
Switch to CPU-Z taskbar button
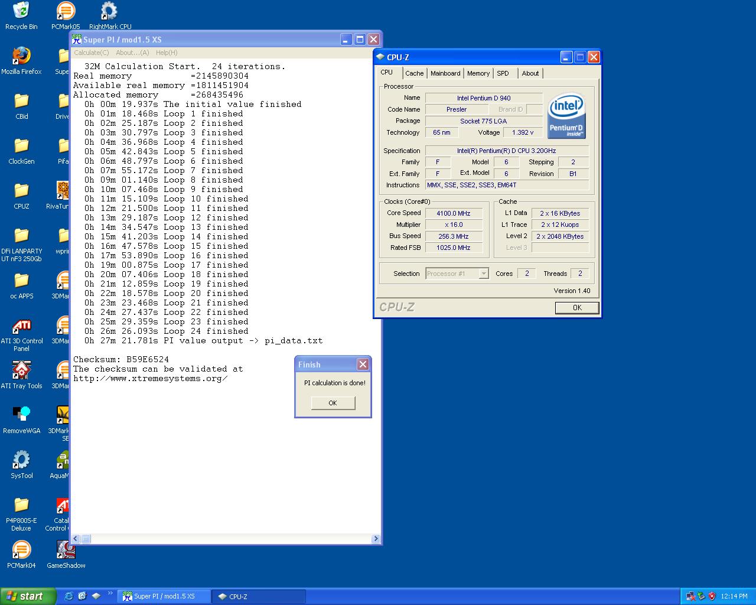259,596
